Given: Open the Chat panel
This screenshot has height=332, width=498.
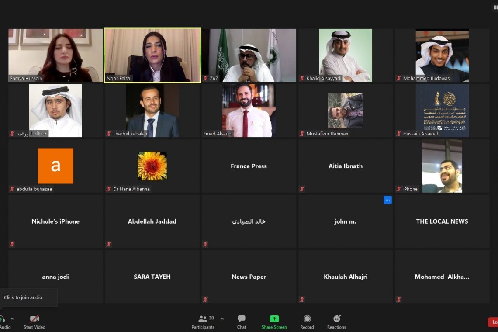Looking at the screenshot, I should (x=241, y=319).
